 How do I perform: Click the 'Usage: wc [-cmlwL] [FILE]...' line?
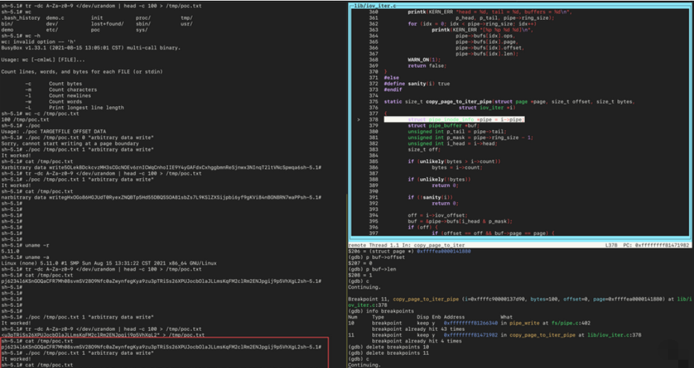click(x=43, y=60)
